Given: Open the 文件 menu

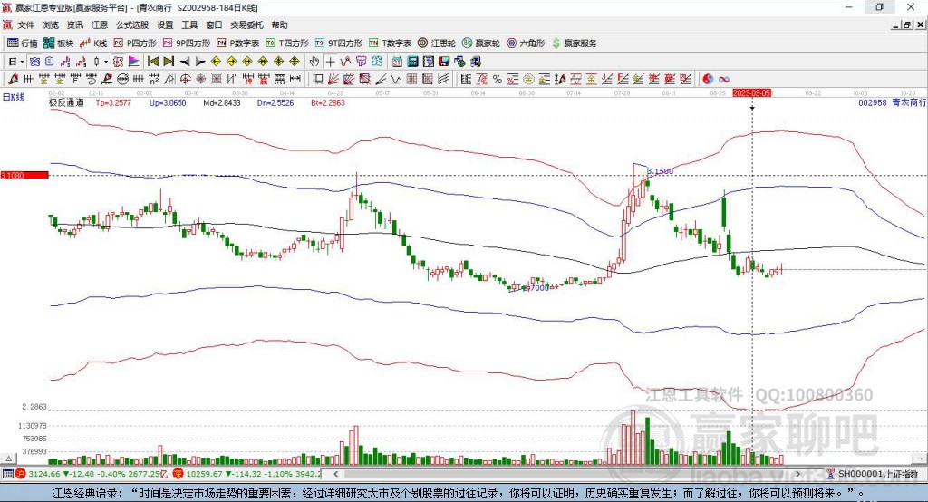Looking at the screenshot, I should (25, 24).
